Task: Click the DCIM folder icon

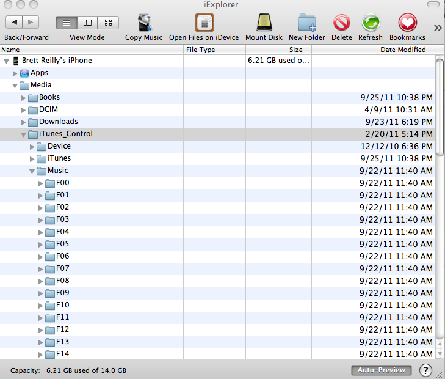Action: coord(33,110)
